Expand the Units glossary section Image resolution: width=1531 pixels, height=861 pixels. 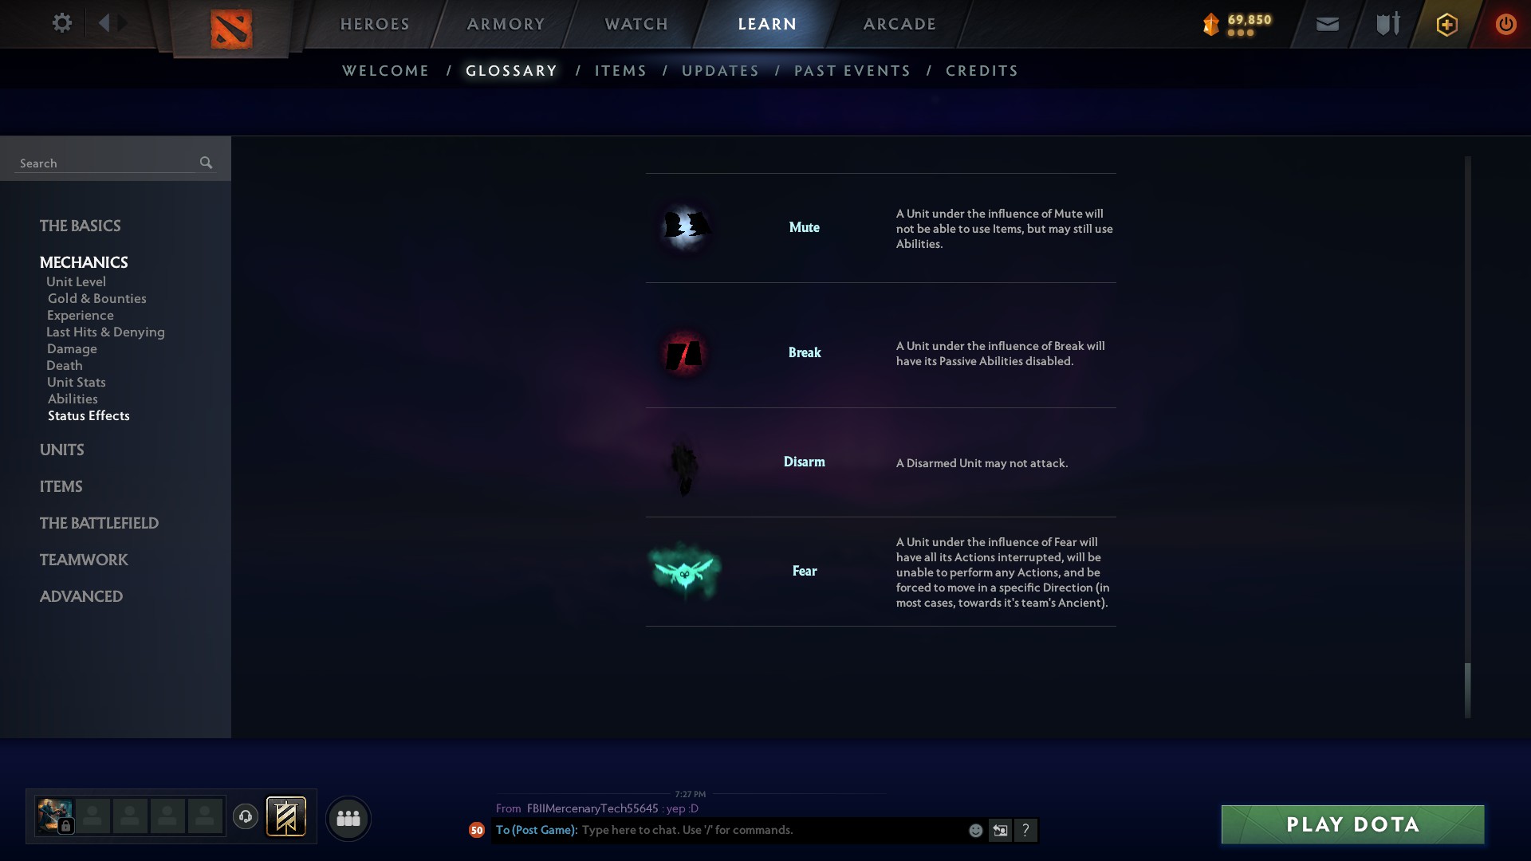pos(62,450)
